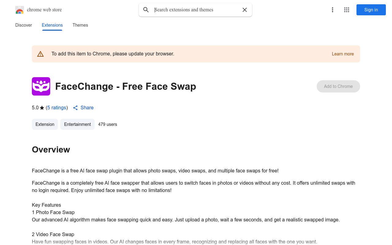Open the Learn more link
The width and height of the screenshot is (392, 245).
tap(343, 54)
